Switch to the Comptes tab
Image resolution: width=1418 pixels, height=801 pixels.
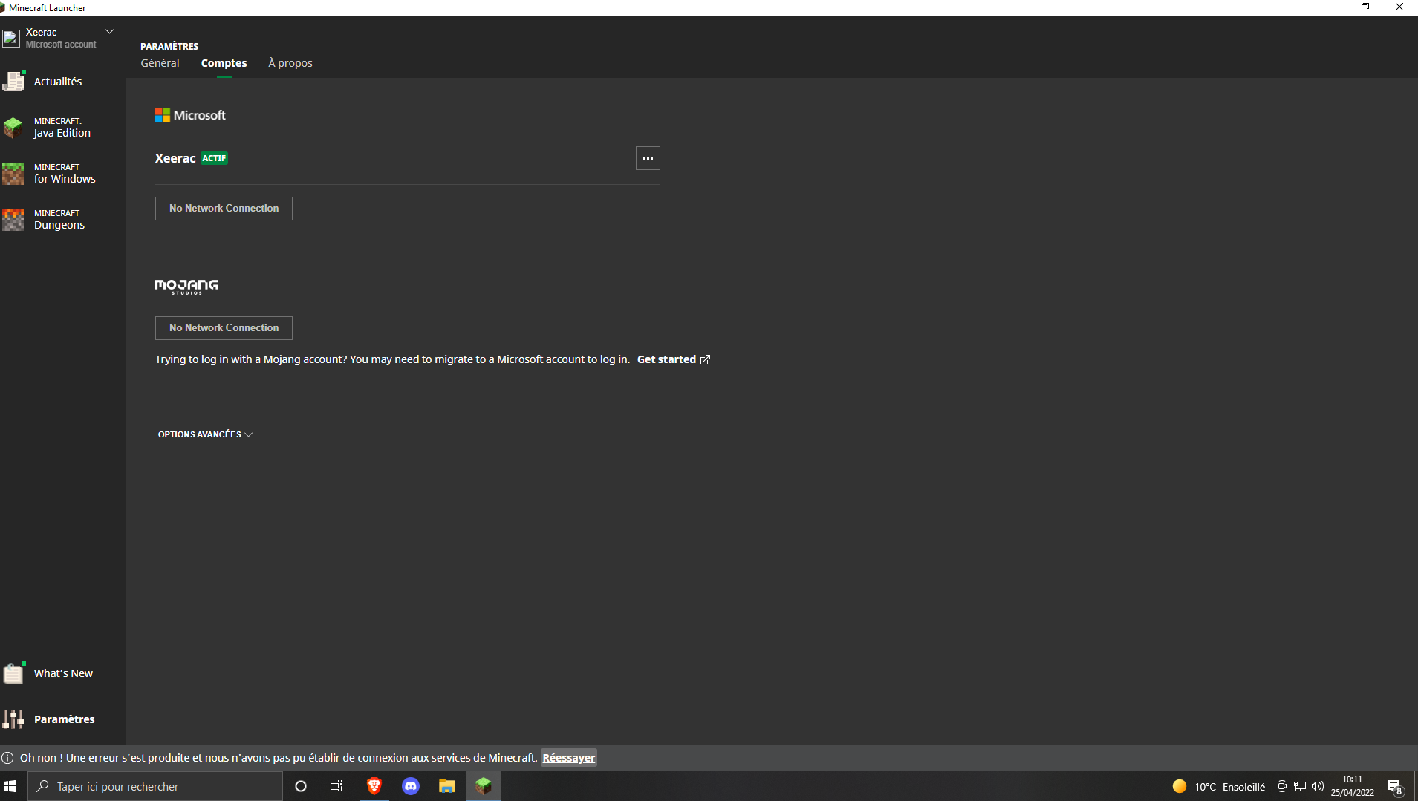click(x=224, y=63)
